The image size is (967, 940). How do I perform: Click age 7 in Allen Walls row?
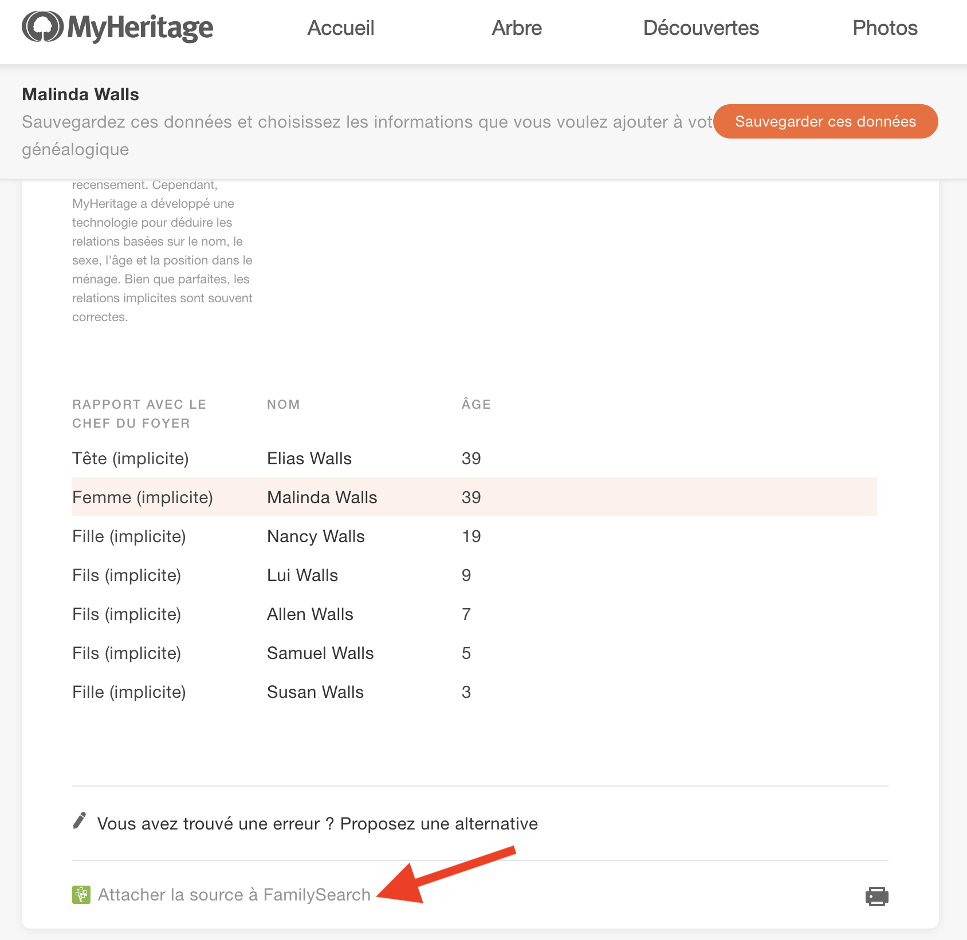tap(466, 614)
